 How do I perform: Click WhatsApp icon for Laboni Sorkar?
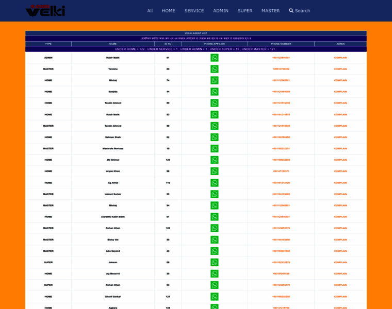click(214, 194)
